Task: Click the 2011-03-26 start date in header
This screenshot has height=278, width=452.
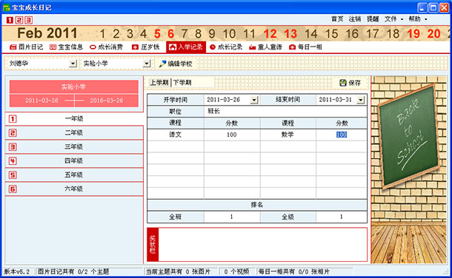Action: click(41, 101)
